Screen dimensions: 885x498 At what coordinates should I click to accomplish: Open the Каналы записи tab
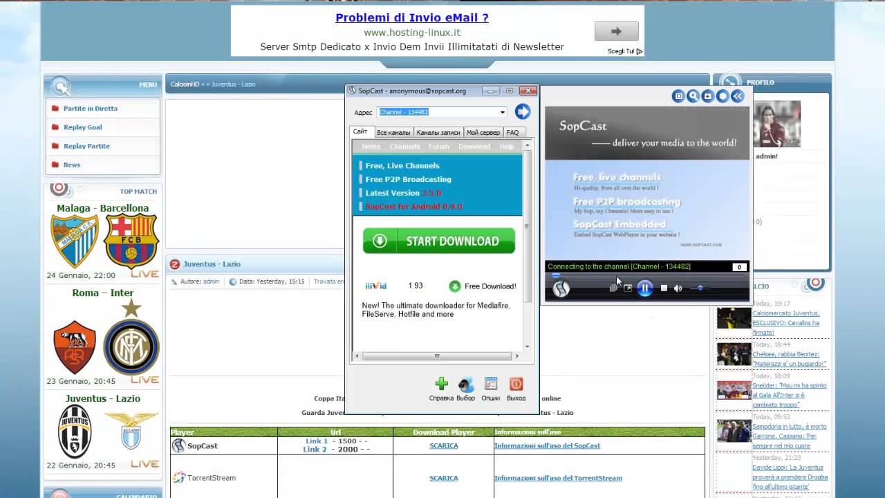point(438,132)
